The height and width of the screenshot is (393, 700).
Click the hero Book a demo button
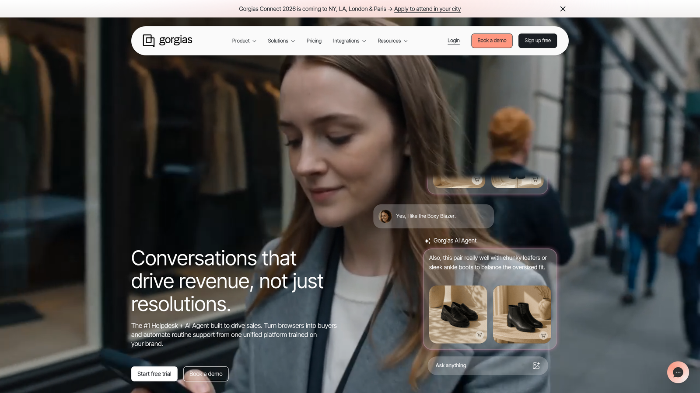pyautogui.click(x=206, y=374)
